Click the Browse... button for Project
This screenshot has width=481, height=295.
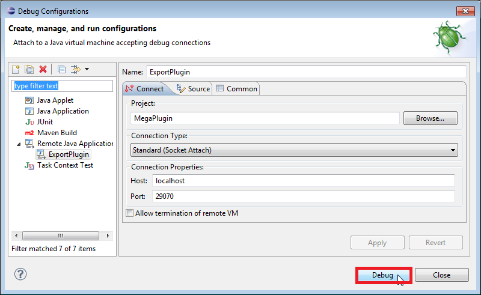430,118
